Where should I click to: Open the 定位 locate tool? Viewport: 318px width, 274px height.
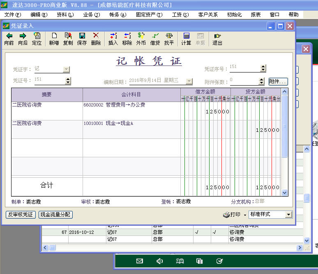click(x=37, y=39)
